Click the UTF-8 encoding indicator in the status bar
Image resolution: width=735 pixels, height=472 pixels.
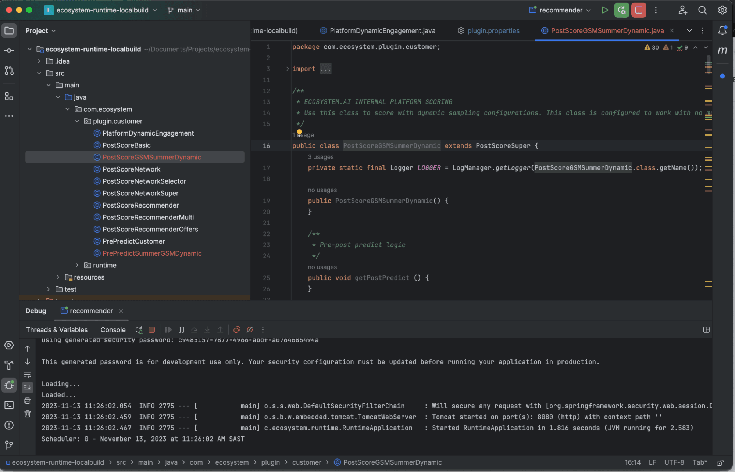tap(674, 462)
